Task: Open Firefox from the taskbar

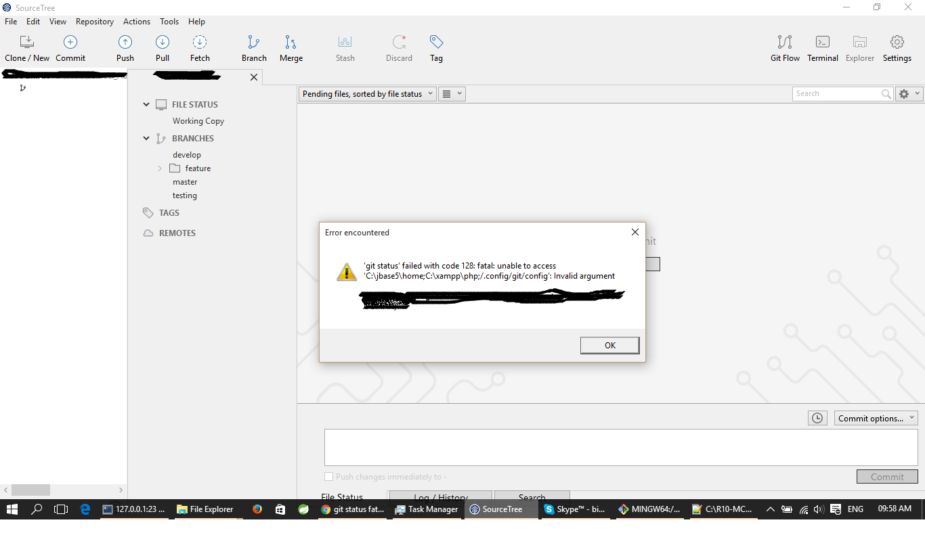Action: click(257, 509)
